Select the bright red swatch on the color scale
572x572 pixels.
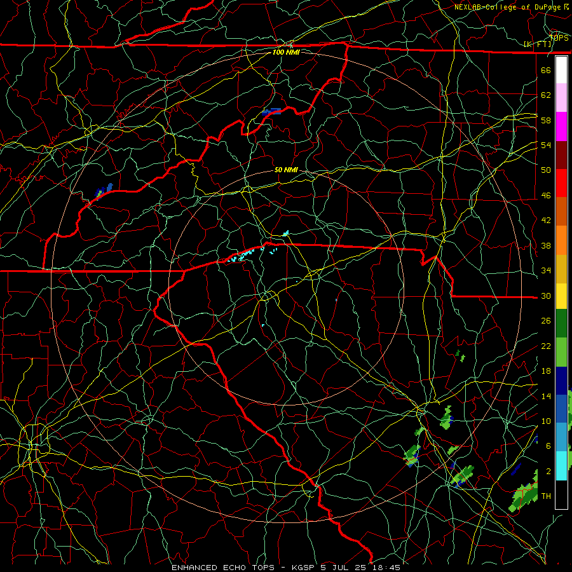pyautogui.click(x=561, y=183)
